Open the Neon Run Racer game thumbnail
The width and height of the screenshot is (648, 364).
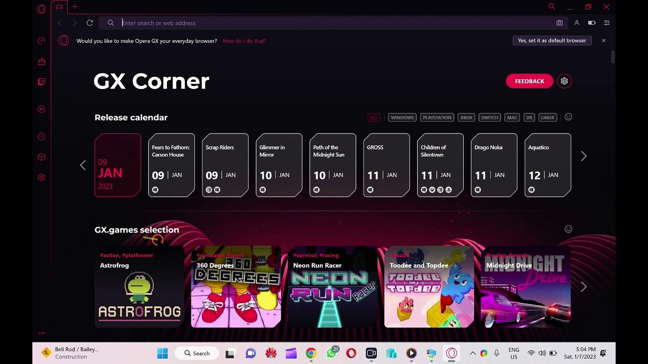333,287
